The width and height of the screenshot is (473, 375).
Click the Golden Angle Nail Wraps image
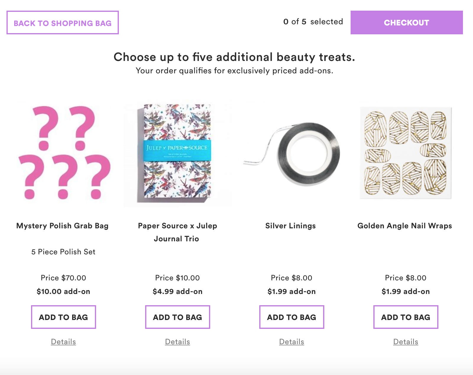click(406, 152)
